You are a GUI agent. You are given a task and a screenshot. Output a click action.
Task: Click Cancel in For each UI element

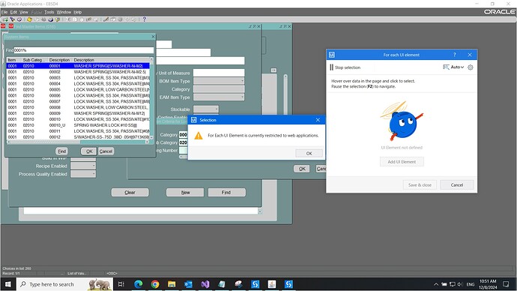[x=456, y=184]
